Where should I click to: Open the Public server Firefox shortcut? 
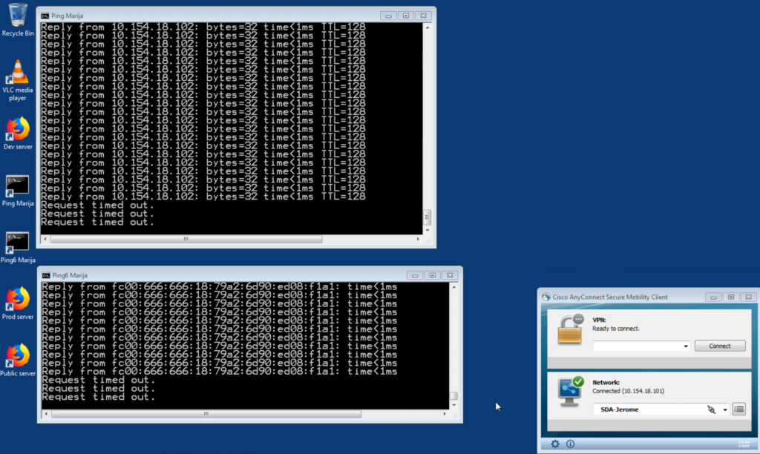[x=18, y=355]
